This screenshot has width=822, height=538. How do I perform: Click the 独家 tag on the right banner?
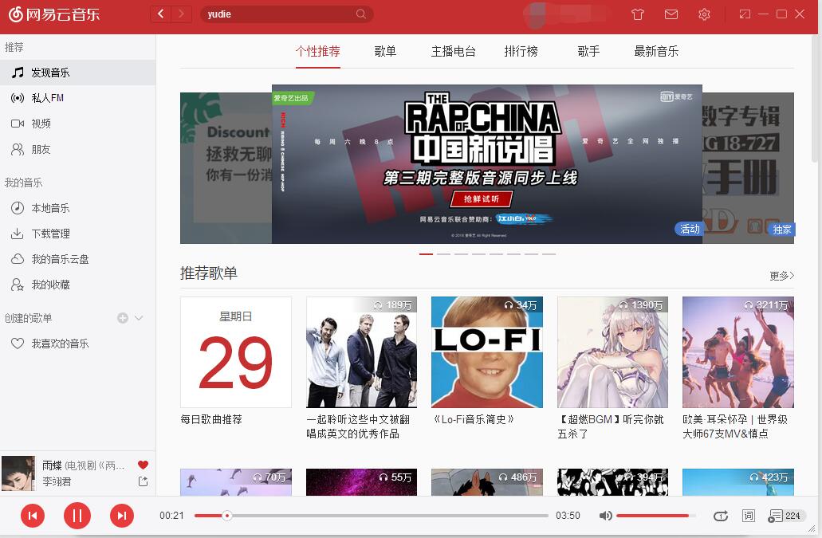tap(782, 230)
